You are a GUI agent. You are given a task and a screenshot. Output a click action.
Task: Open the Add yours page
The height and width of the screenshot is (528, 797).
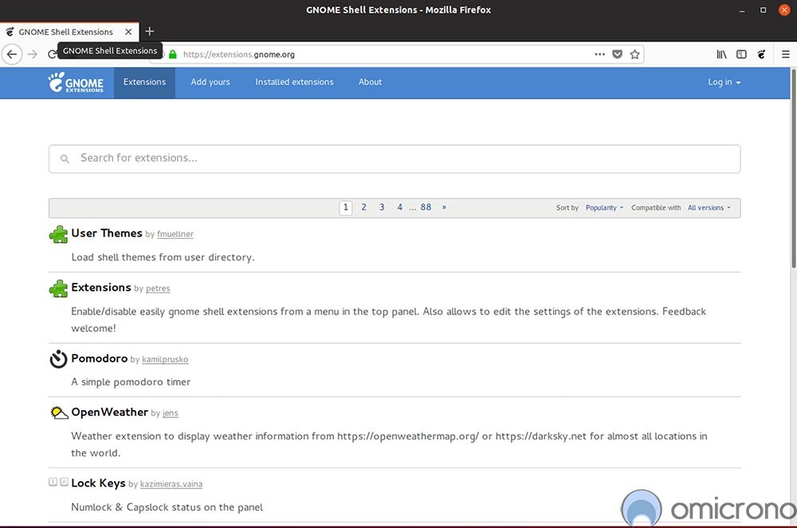pyautogui.click(x=210, y=82)
